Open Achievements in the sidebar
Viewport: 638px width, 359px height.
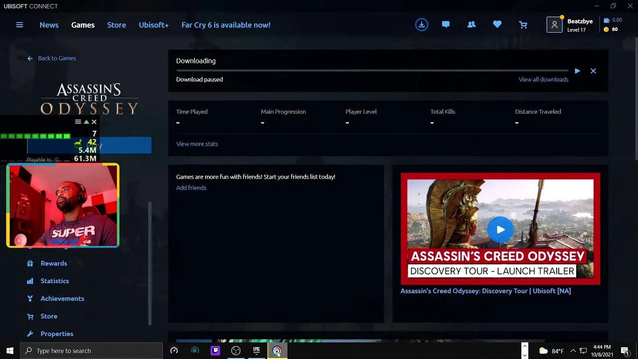click(62, 299)
